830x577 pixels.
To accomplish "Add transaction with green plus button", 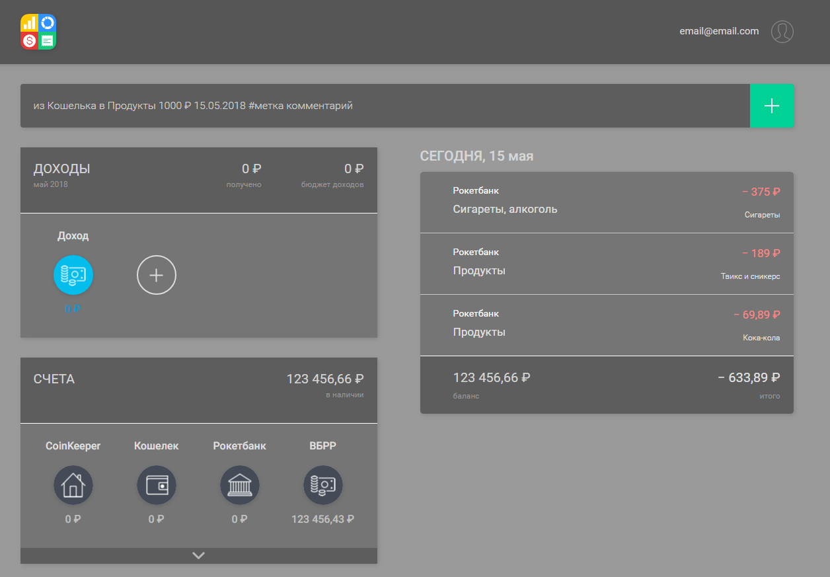I will (x=772, y=106).
